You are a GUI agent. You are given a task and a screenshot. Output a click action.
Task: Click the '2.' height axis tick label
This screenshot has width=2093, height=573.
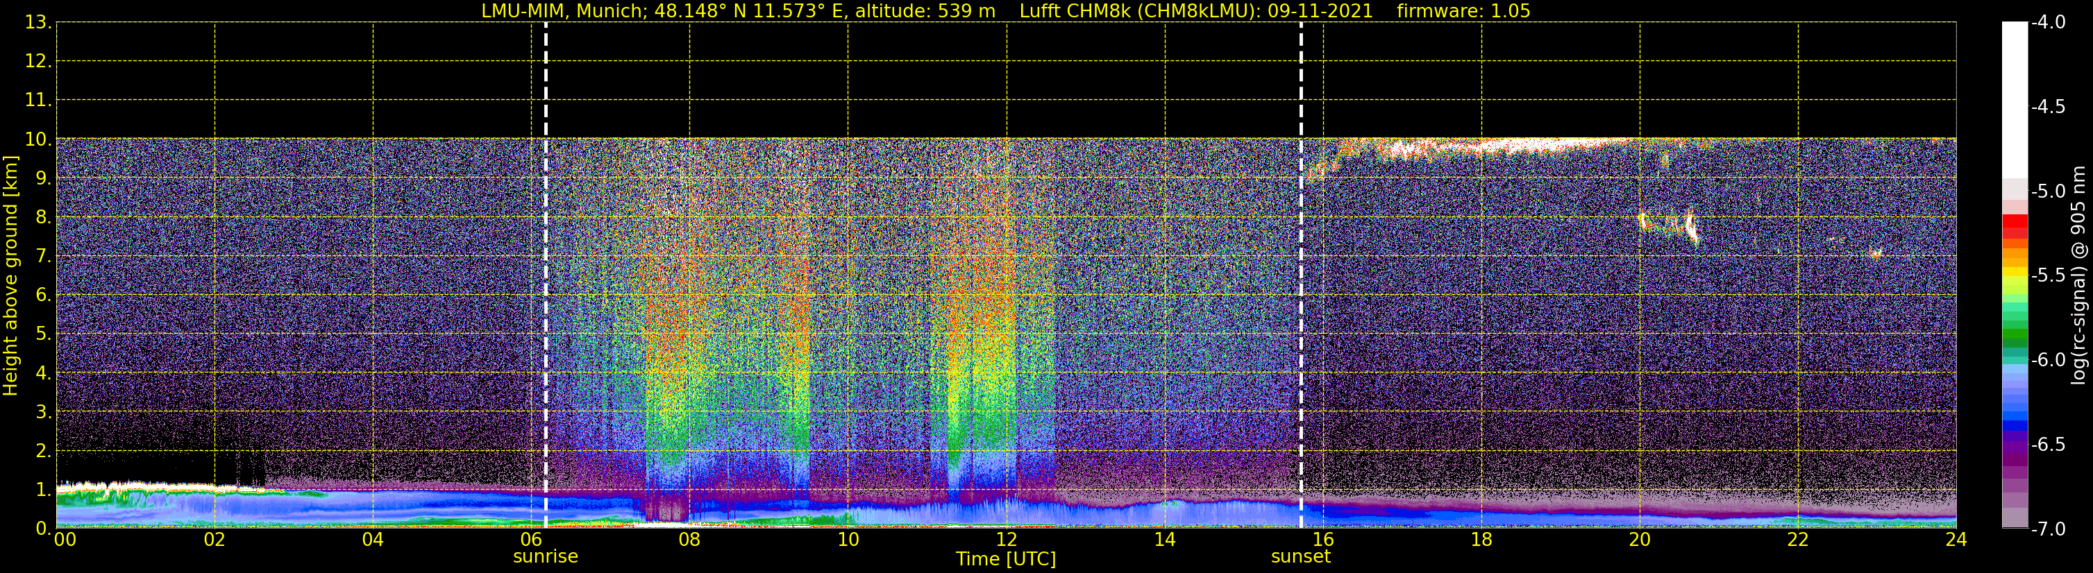click(x=43, y=452)
